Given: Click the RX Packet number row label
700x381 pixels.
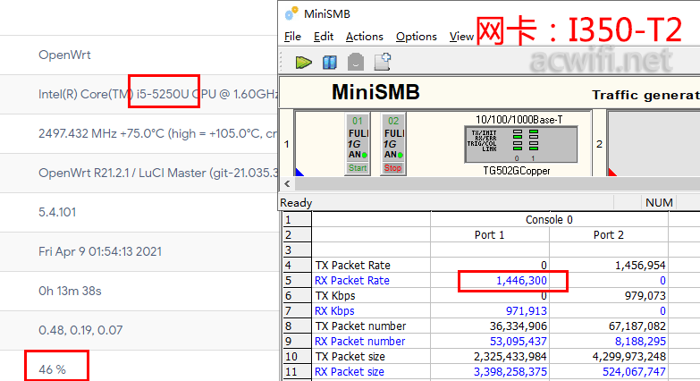Looking at the screenshot, I should pyautogui.click(x=359, y=342).
